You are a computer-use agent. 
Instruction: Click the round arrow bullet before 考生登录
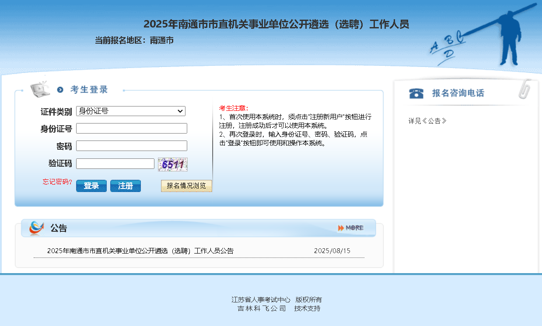pyautogui.click(x=60, y=90)
